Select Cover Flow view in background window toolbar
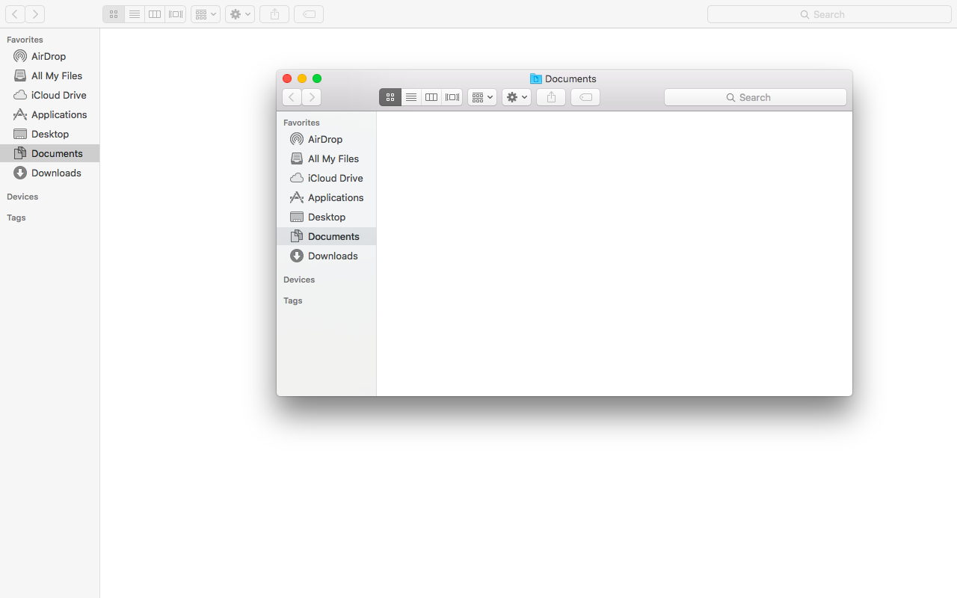 [x=176, y=14]
